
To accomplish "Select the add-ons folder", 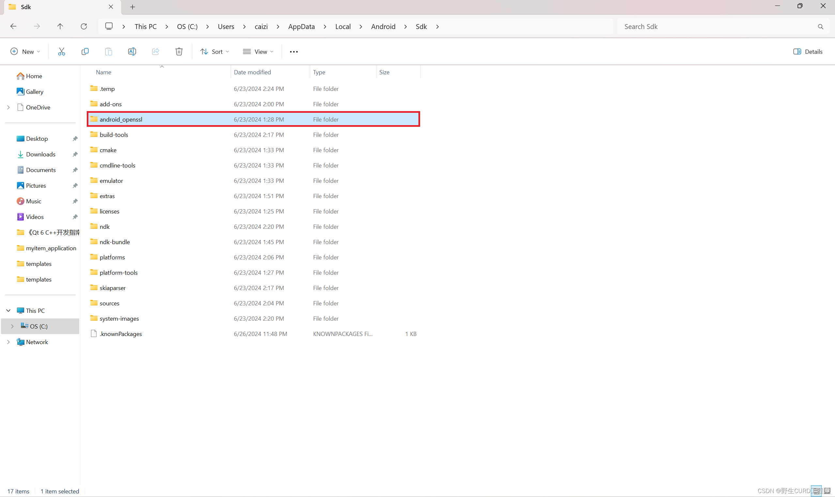I will coord(253,104).
